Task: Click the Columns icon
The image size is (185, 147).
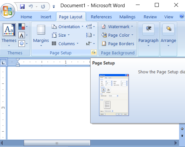Action: coord(54,44)
